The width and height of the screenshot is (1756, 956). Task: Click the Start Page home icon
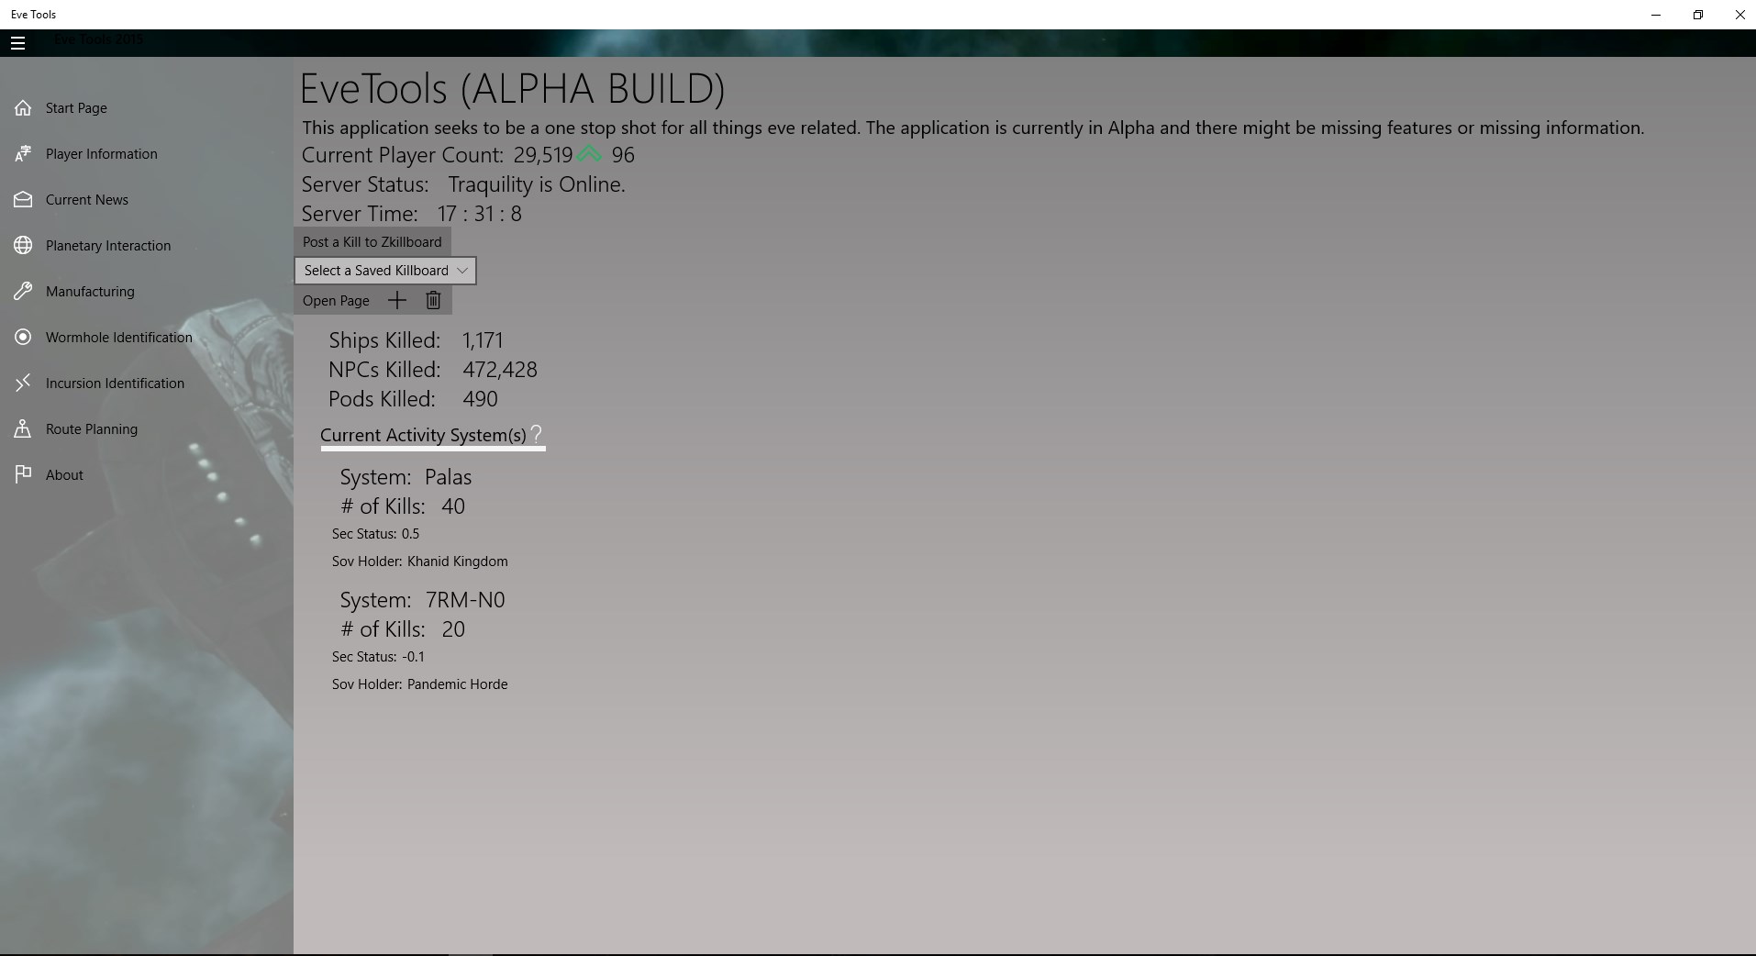(x=23, y=108)
